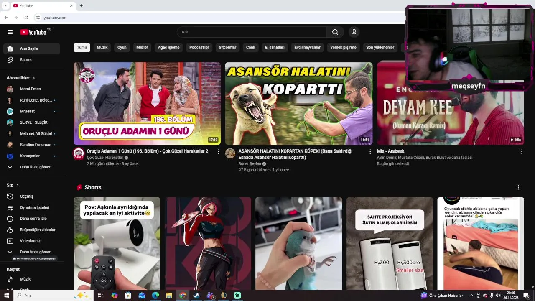Open Steam from the taskbar
The height and width of the screenshot is (301, 535).
click(x=196, y=296)
